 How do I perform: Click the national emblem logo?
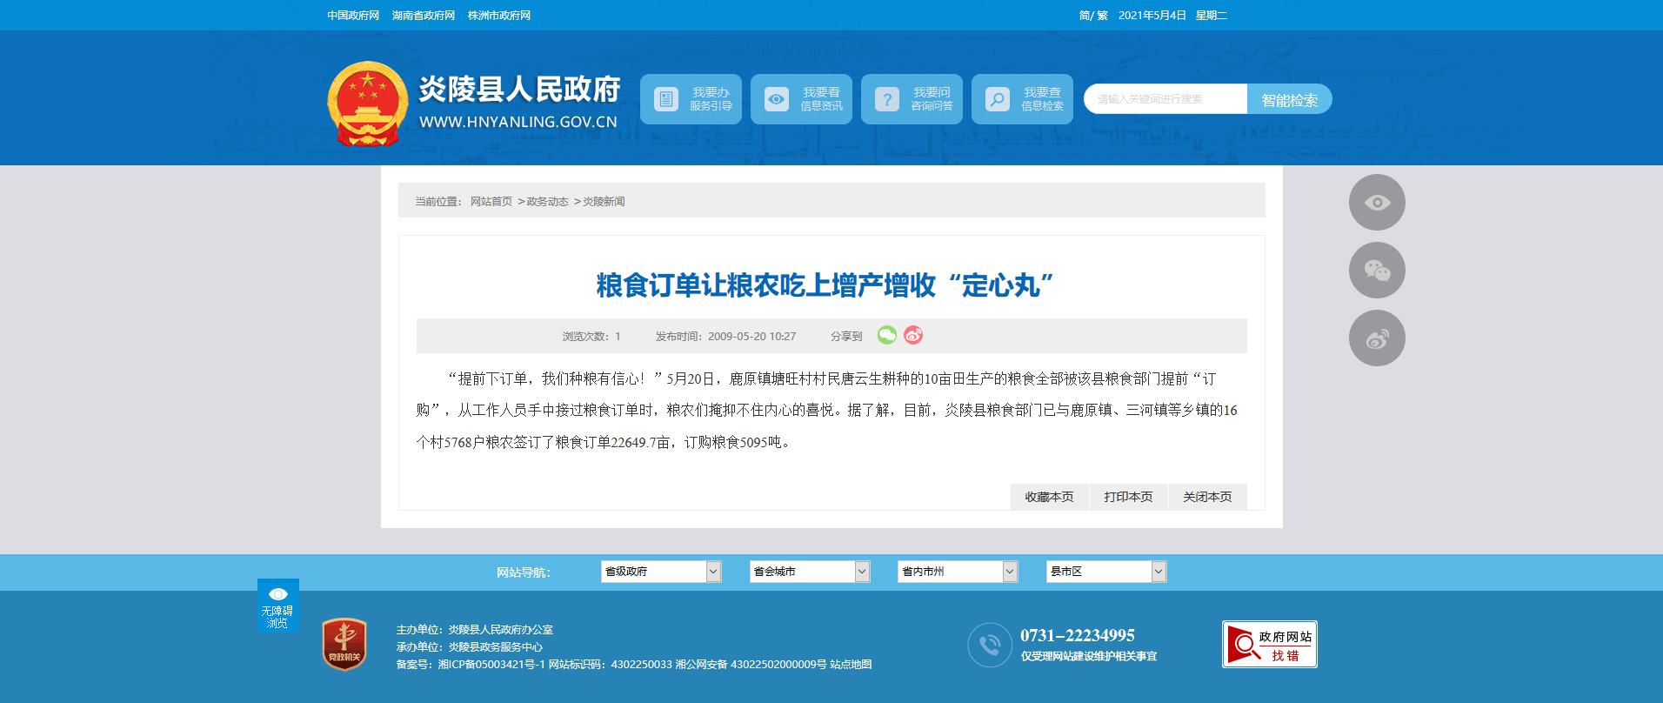367,104
